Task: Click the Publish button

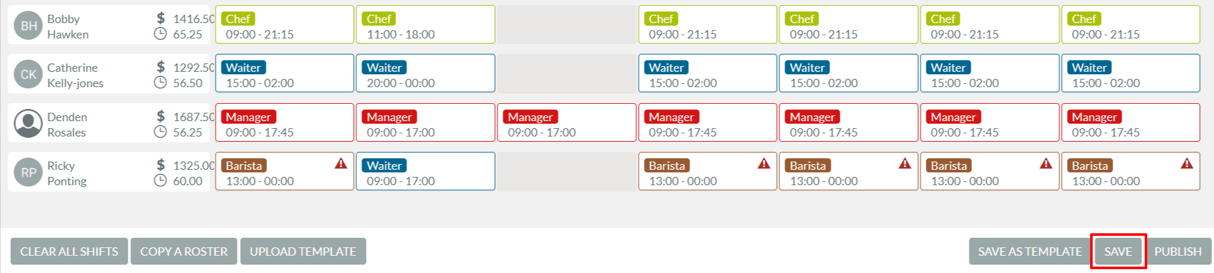Action: 1177,251
